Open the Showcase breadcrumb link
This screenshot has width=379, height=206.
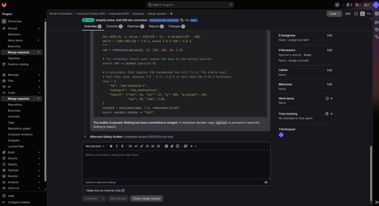138,14
